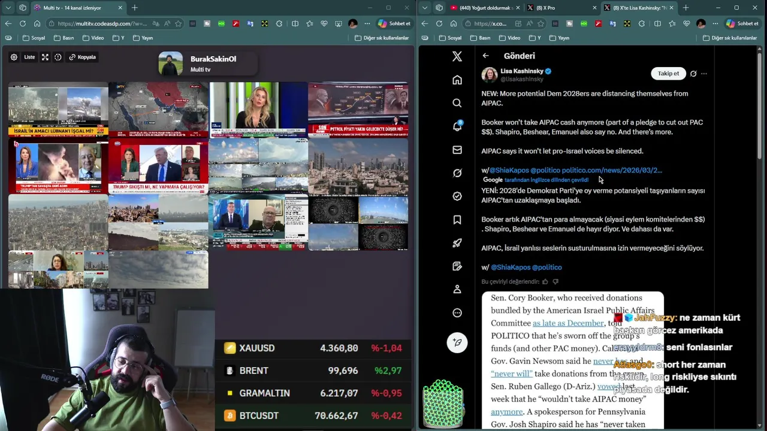Reload page in right X browser
This screenshot has height=431, width=767.
click(439, 23)
